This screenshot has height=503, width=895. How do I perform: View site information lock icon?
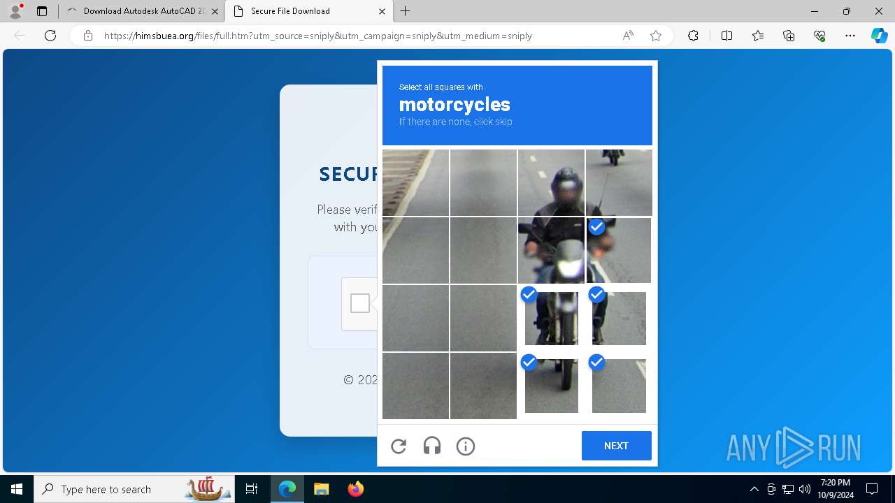pyautogui.click(x=87, y=36)
